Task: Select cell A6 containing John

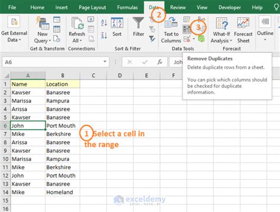Action: coord(28,125)
